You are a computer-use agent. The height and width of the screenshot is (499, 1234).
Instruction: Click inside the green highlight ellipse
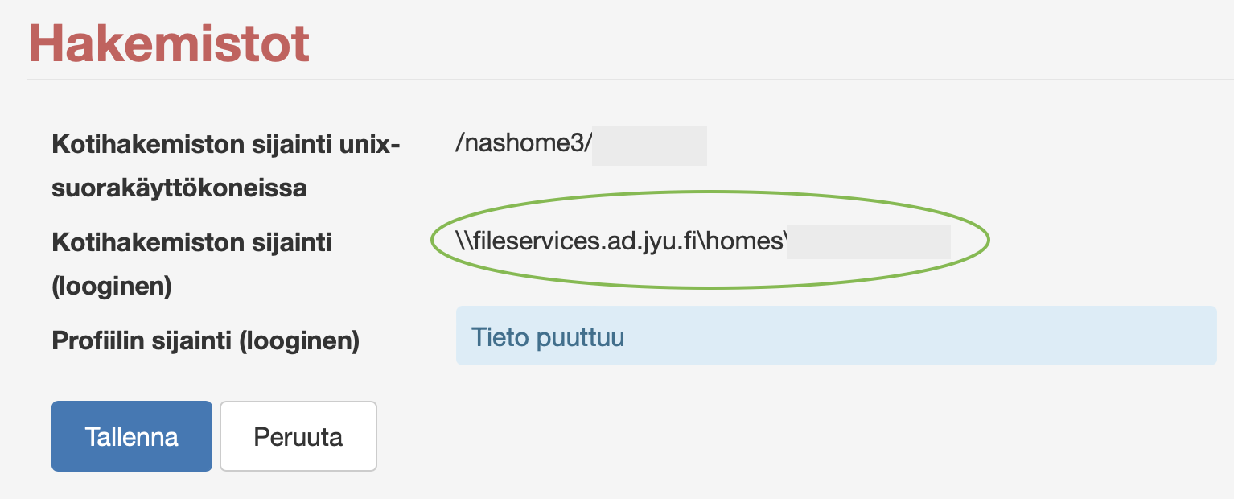(712, 240)
